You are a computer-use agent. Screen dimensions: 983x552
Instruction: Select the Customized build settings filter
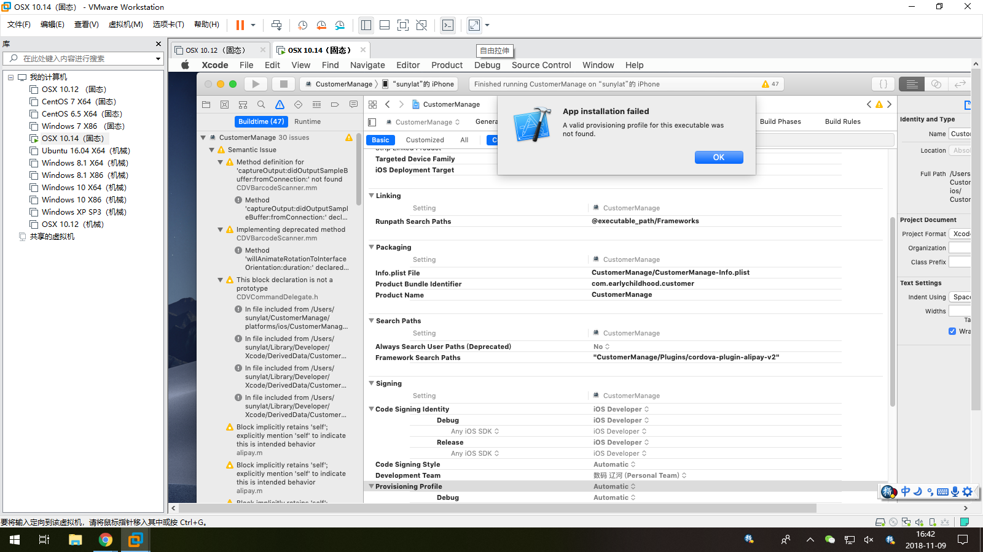click(x=425, y=140)
